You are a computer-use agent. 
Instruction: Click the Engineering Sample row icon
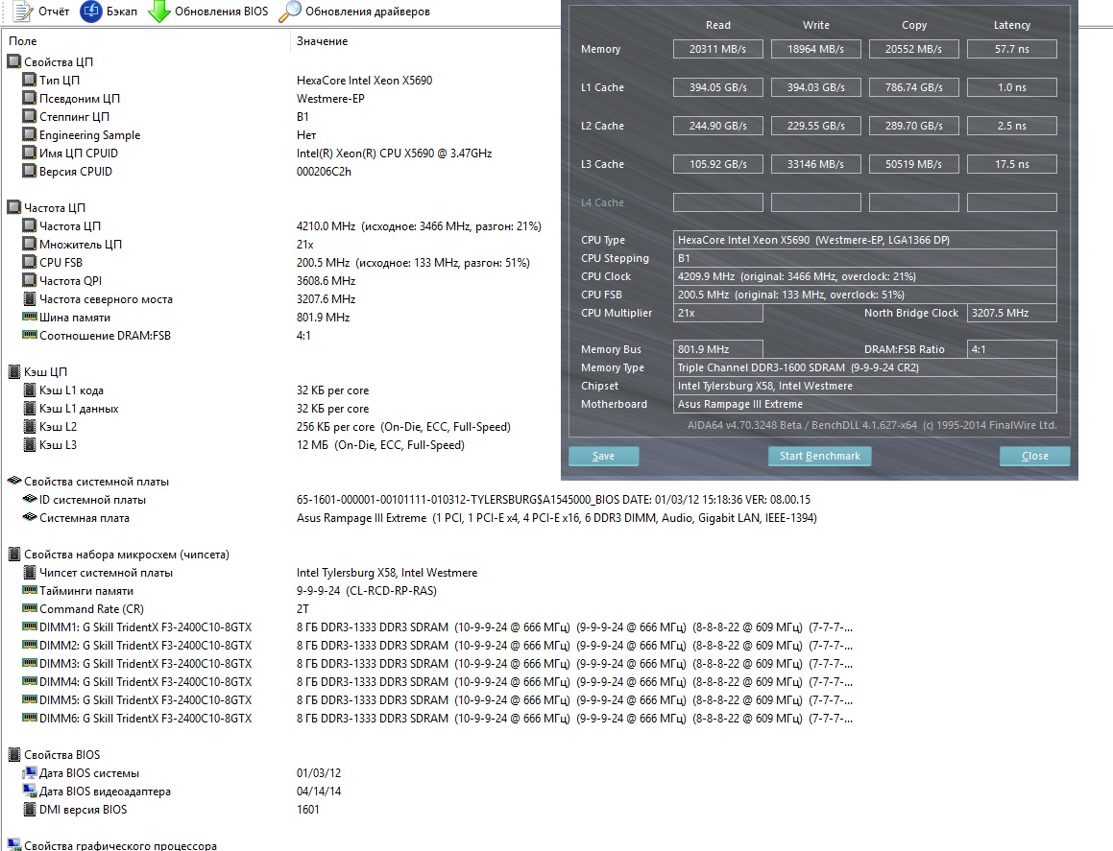[x=29, y=134]
